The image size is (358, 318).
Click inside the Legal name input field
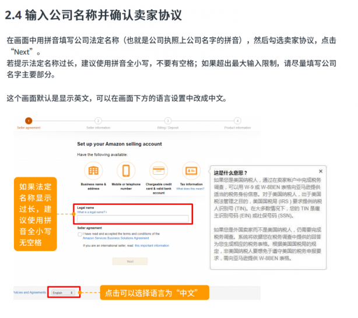pos(133,219)
